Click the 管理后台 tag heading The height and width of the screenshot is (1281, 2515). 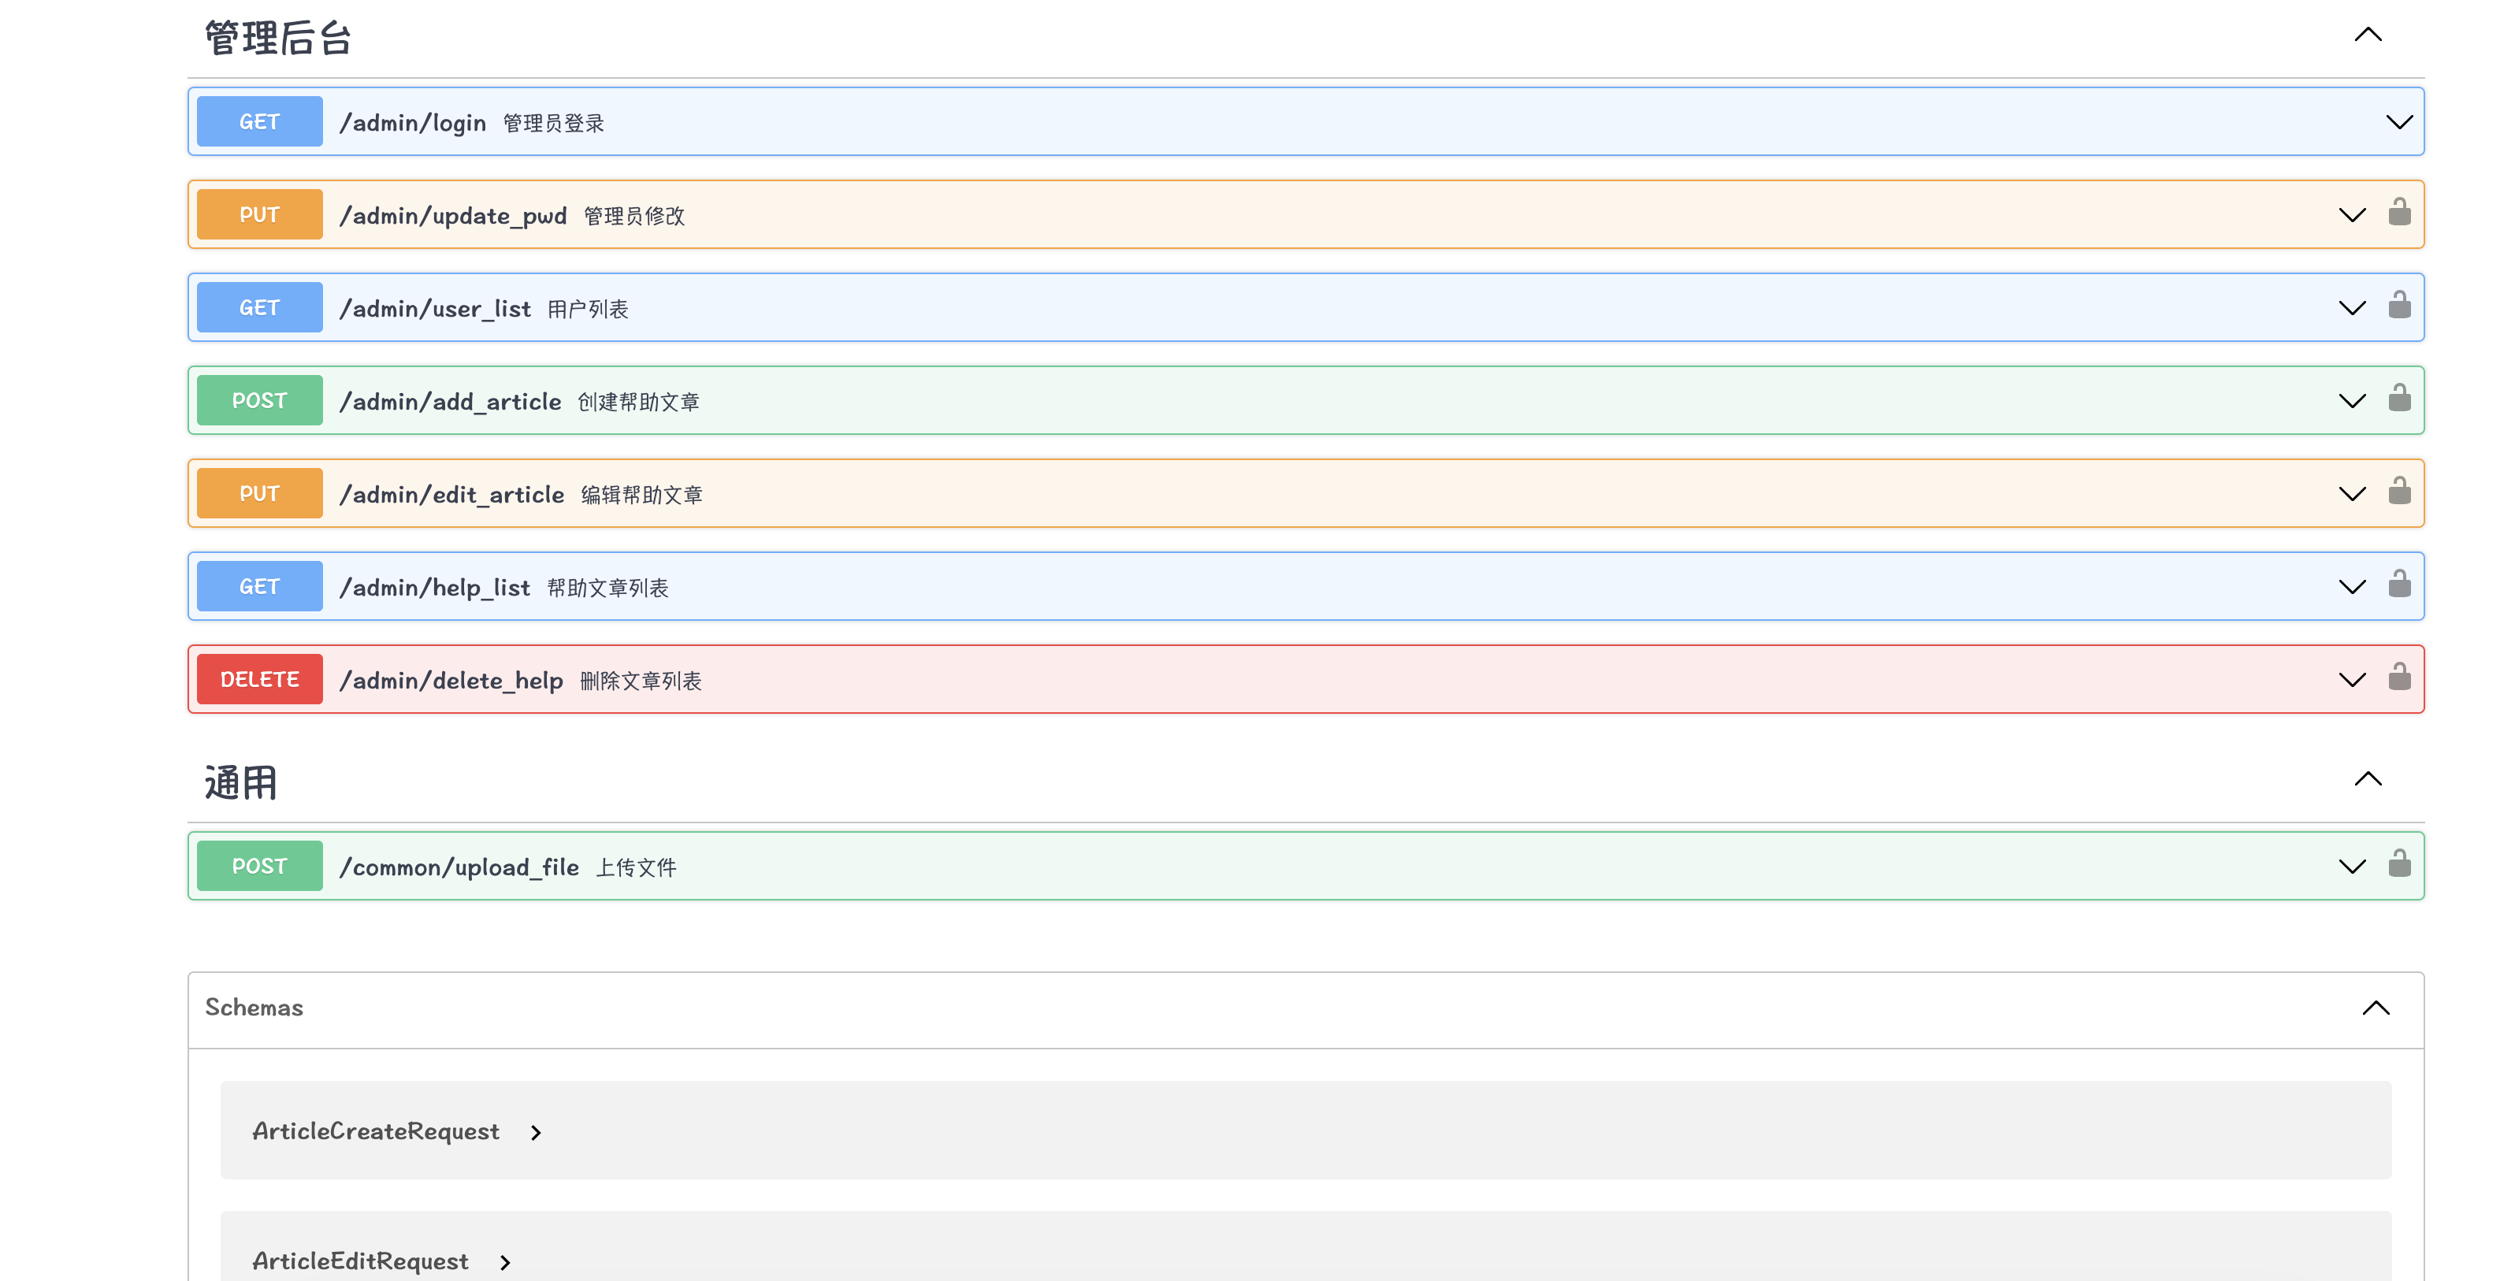coord(278,38)
